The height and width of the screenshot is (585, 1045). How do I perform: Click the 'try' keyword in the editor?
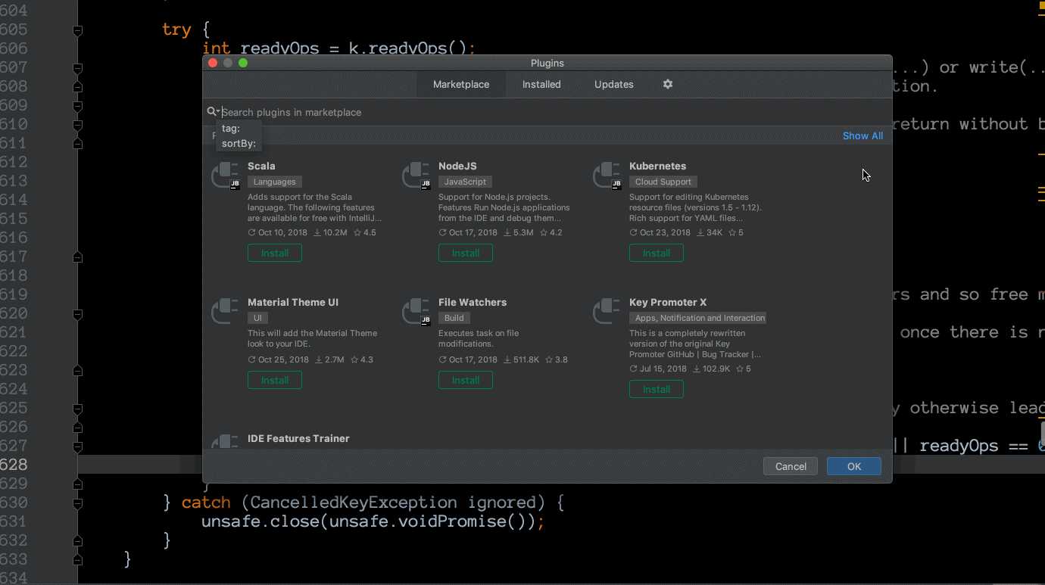point(176,30)
